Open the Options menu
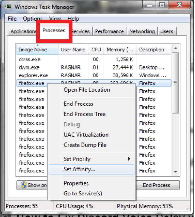Viewport: 195px width, 217px height. coord(33,19)
